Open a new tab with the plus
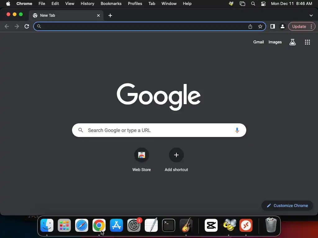Viewport: 318px width, 238px height. [x=110, y=15]
